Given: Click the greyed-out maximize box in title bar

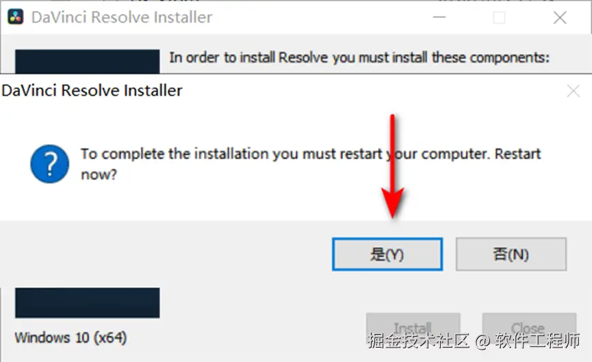Looking at the screenshot, I should 499,17.
